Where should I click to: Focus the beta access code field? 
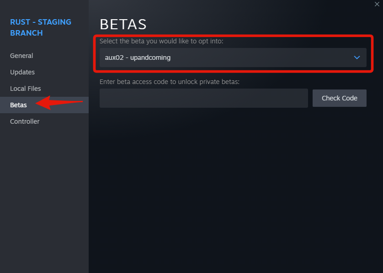click(204, 98)
